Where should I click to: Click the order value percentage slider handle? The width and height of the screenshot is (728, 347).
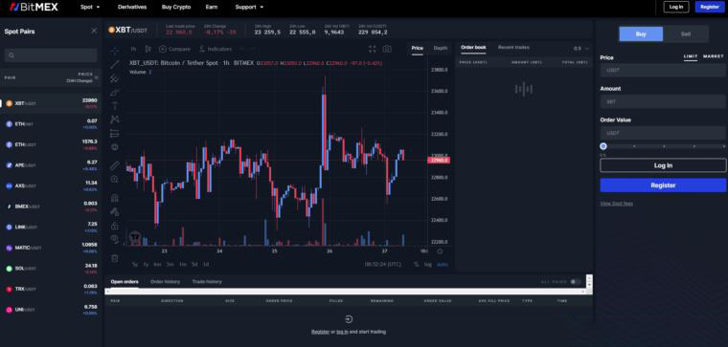(603, 146)
